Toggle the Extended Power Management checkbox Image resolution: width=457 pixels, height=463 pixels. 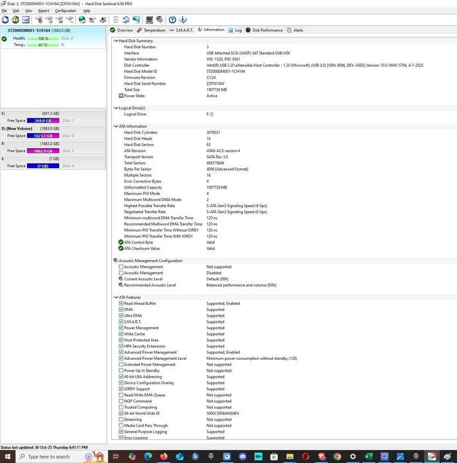tap(121, 364)
